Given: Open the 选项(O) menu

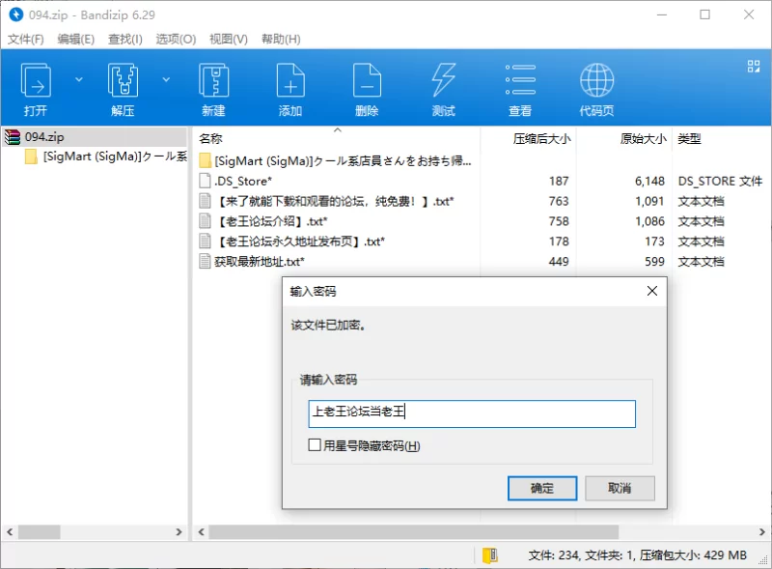Looking at the screenshot, I should pyautogui.click(x=176, y=39).
